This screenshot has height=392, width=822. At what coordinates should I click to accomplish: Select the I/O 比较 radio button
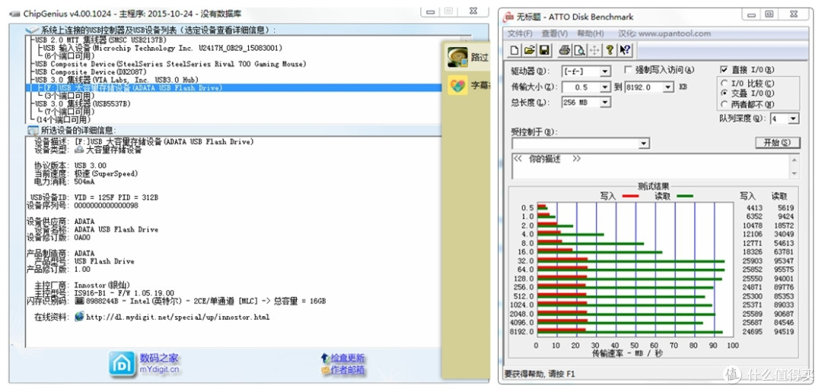click(x=725, y=84)
